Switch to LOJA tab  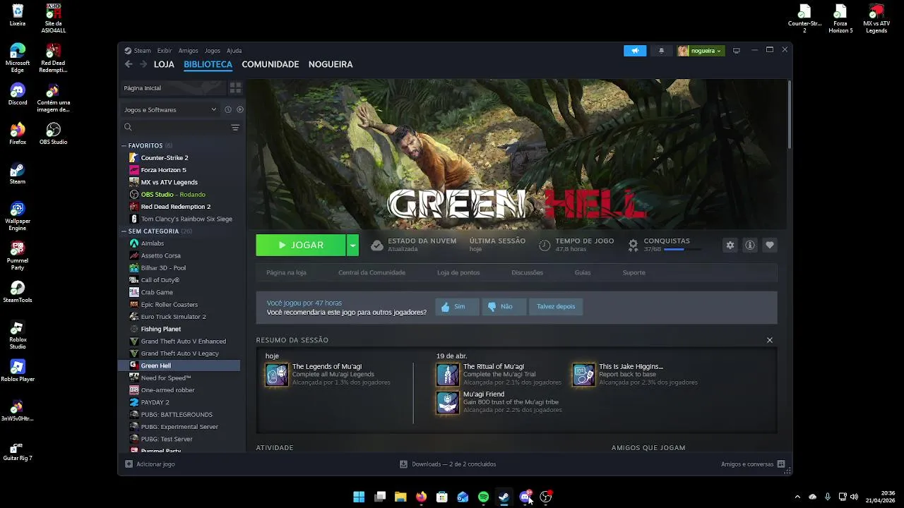tap(164, 64)
